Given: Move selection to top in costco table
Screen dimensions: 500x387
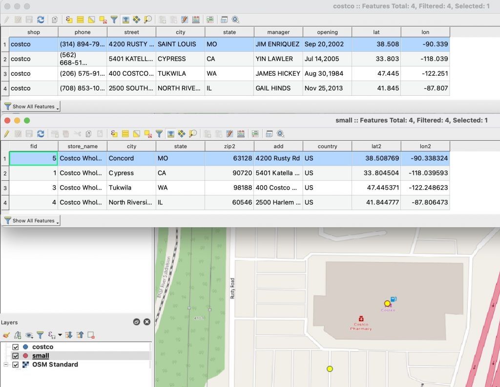Looking at the screenshot, I should [125, 20].
